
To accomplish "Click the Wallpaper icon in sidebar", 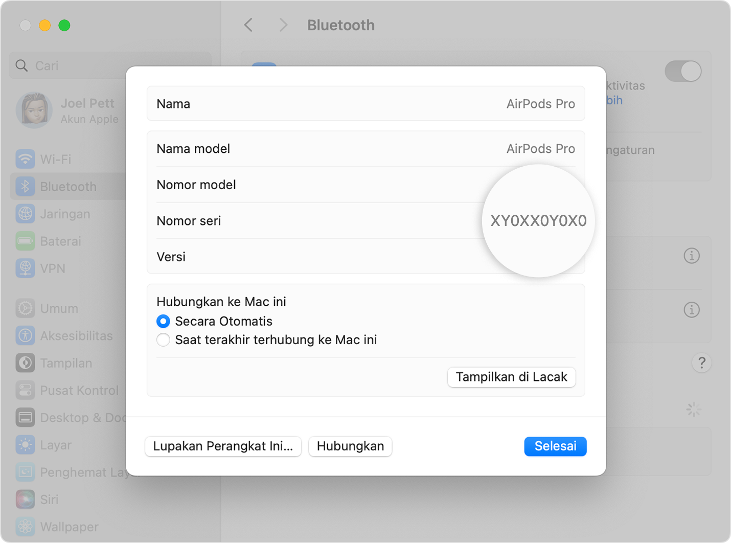I will coord(25,527).
